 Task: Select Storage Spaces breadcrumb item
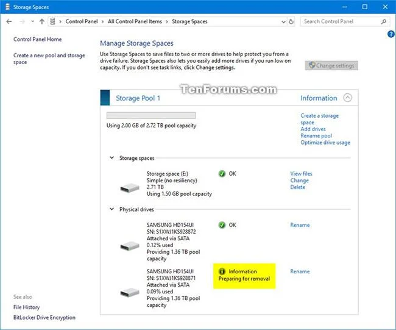click(189, 21)
